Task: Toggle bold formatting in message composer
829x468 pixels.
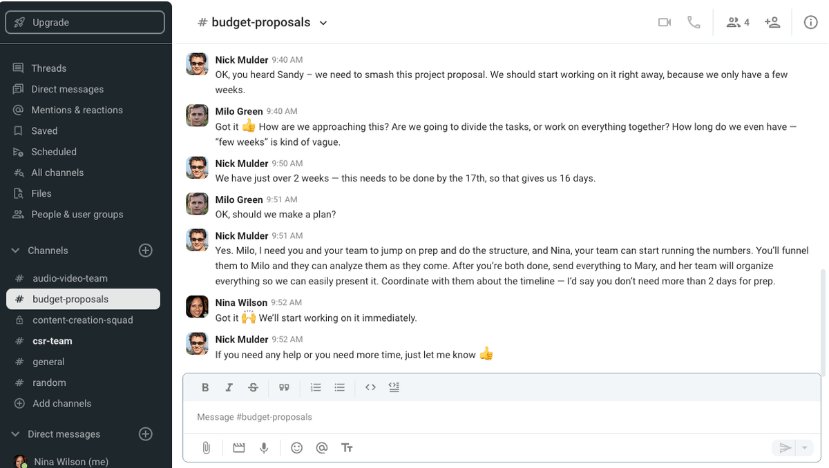Action: pos(205,387)
